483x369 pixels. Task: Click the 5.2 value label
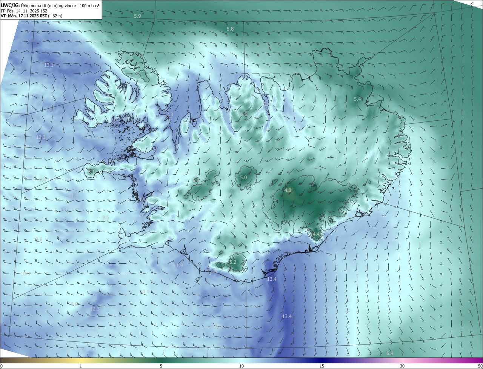coord(232,262)
